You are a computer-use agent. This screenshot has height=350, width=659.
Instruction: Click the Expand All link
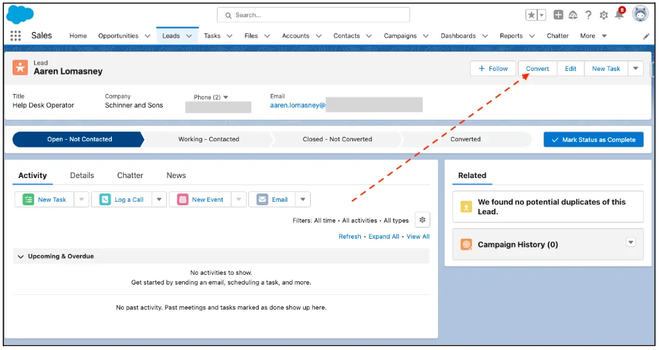384,237
